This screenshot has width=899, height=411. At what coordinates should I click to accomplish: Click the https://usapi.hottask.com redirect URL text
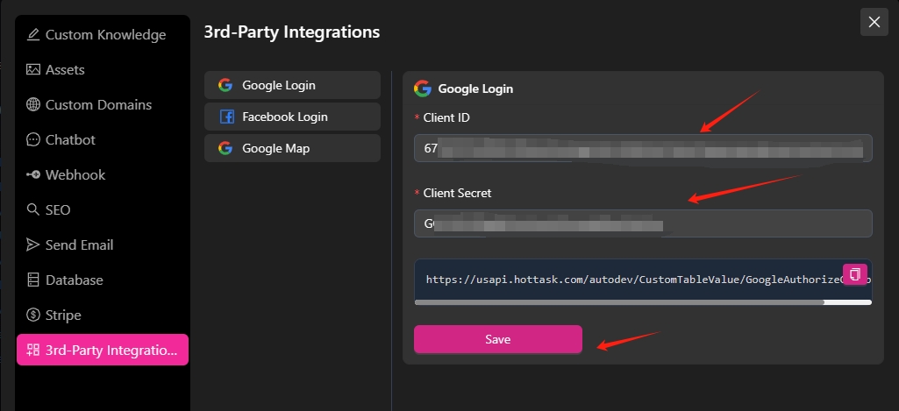tap(645, 280)
